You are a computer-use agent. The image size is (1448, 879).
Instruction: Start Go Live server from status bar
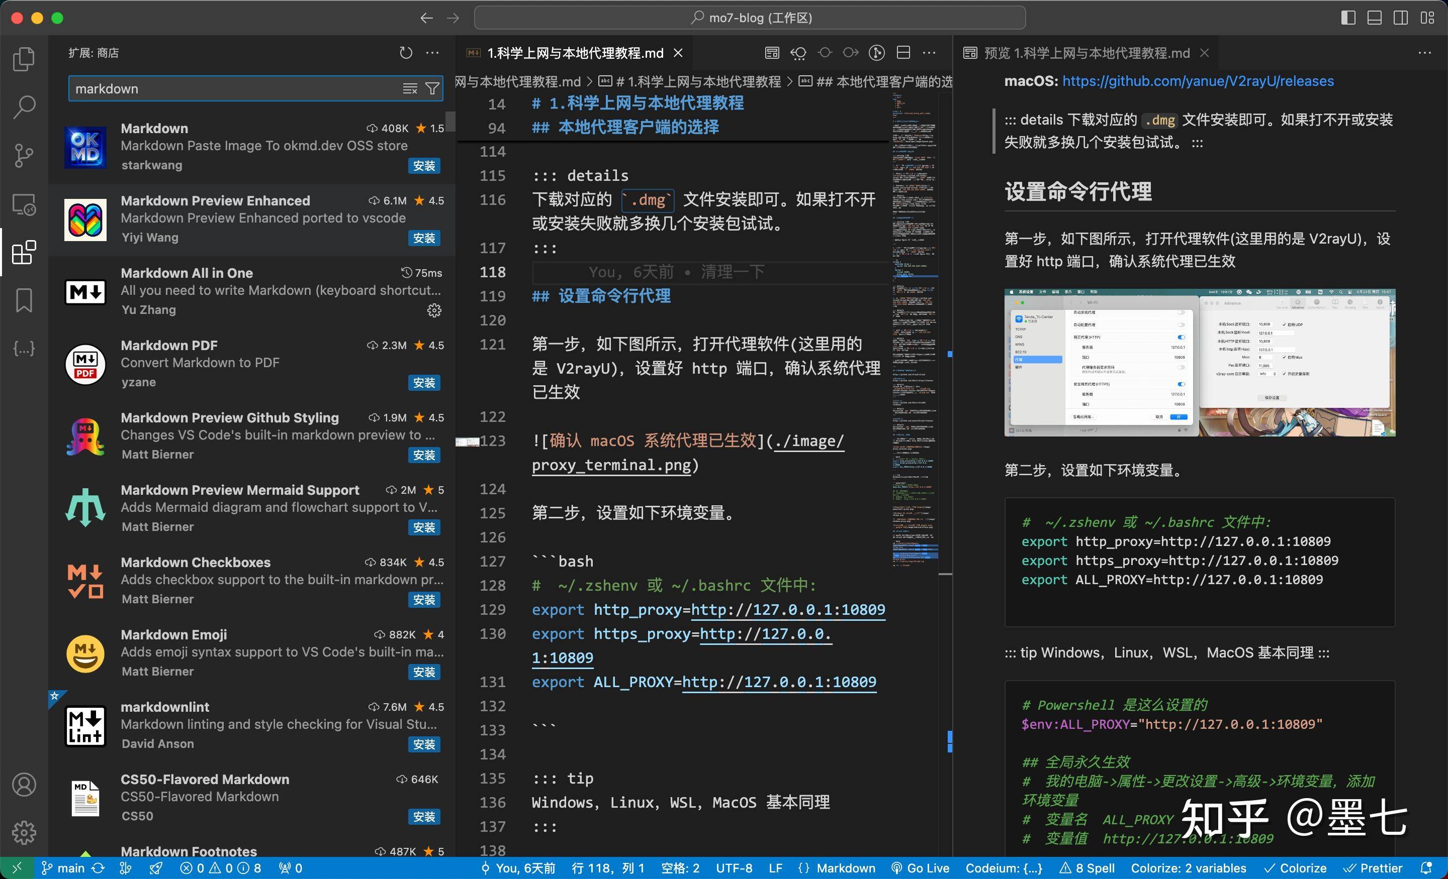pyautogui.click(x=920, y=868)
